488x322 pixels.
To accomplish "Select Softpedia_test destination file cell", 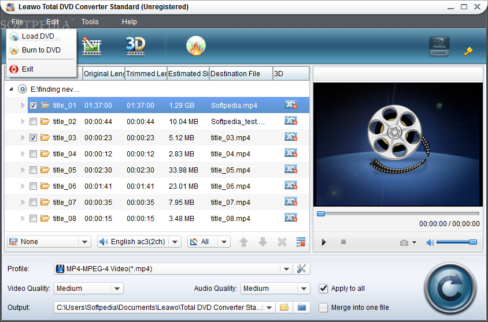I will (x=238, y=121).
